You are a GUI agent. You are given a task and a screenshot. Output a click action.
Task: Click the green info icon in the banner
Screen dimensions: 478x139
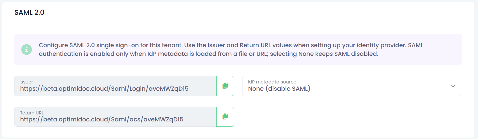click(26, 49)
